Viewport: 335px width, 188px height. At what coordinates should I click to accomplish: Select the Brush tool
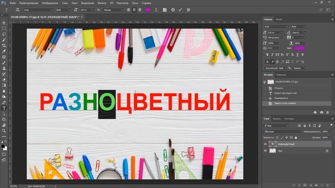click(x=4, y=63)
